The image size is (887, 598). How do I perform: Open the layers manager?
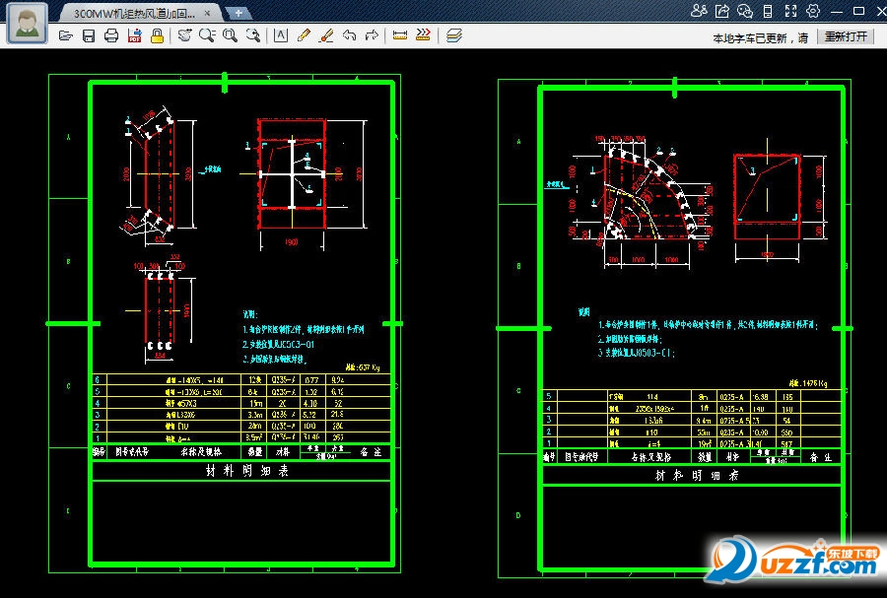[x=453, y=35]
